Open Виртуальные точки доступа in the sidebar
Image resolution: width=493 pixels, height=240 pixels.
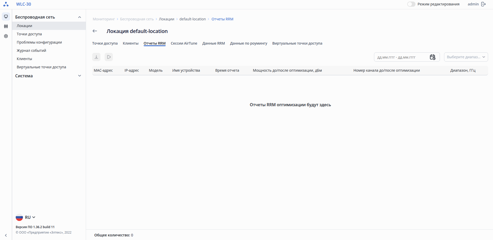coord(49,67)
